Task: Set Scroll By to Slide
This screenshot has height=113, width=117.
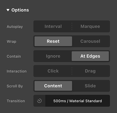Action: (90, 86)
